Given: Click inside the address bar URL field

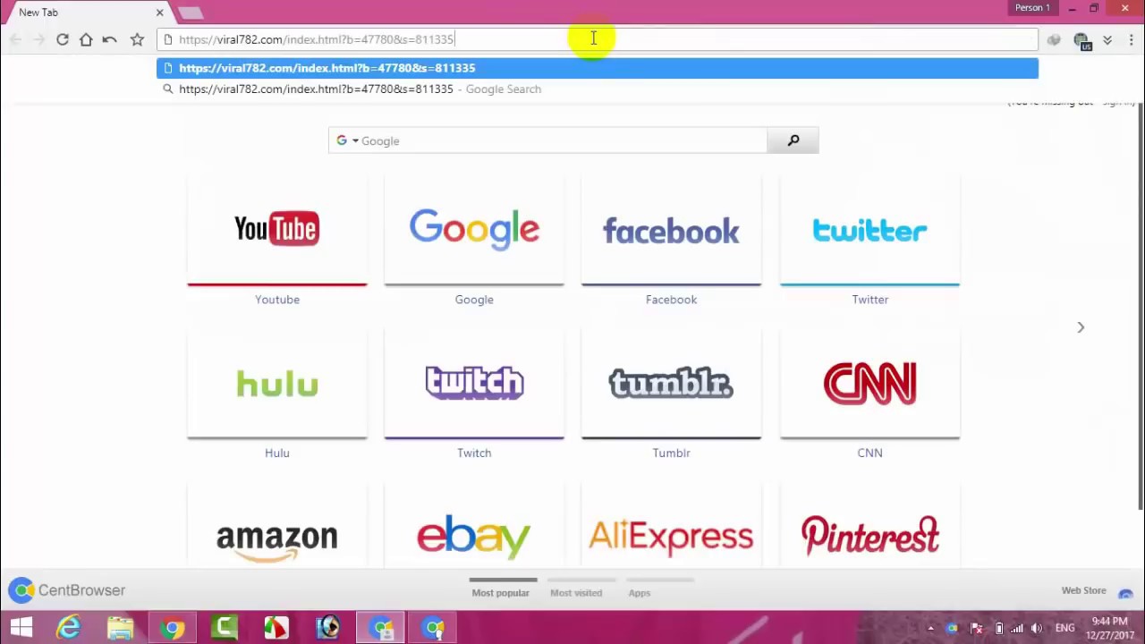Looking at the screenshot, I should click(598, 39).
